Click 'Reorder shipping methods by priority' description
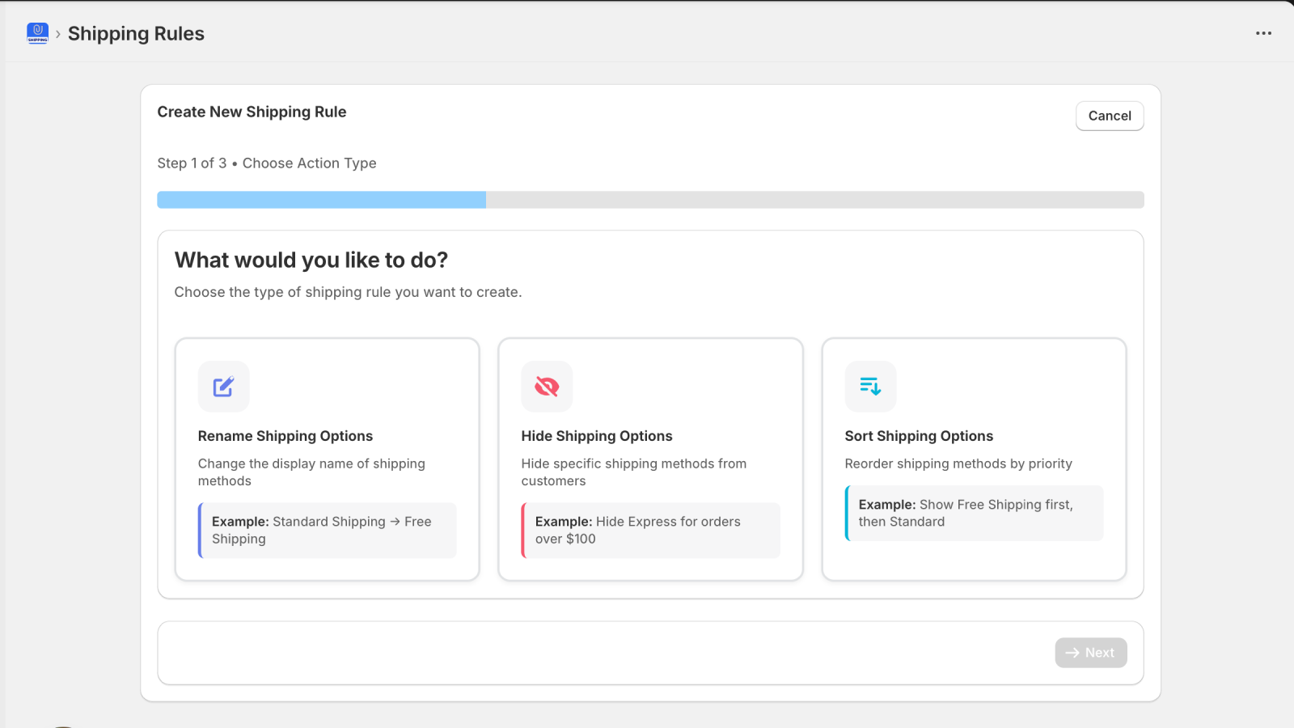This screenshot has width=1294, height=728. 958,463
